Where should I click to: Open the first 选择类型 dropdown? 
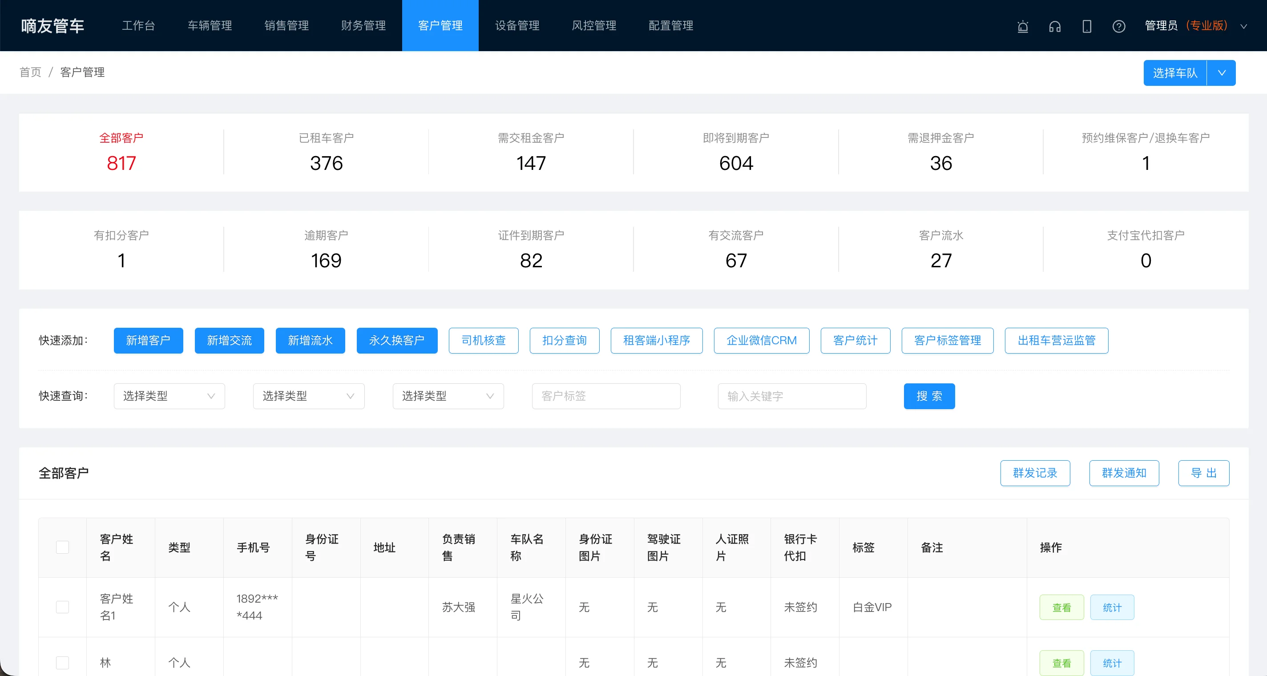(169, 396)
